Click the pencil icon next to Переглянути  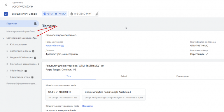pyautogui.click(x=207, y=54)
